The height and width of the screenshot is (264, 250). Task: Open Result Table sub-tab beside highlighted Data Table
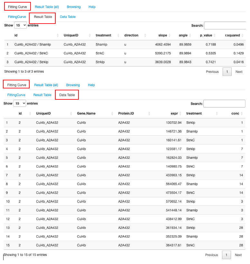pyautogui.click(x=42, y=95)
